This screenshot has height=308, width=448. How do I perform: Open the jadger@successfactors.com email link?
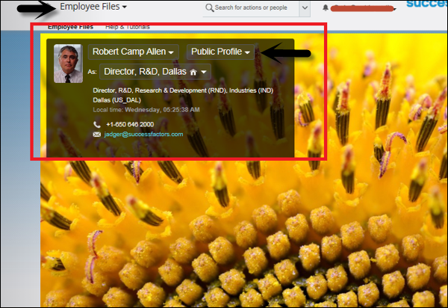[144, 135]
